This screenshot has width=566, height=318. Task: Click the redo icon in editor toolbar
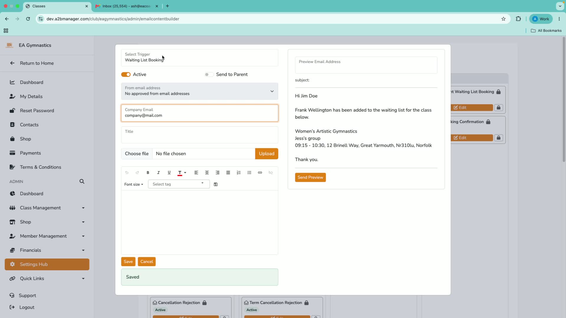click(x=137, y=173)
